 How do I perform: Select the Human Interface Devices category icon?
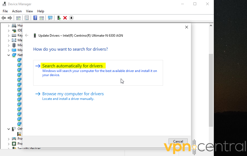coord(14,25)
